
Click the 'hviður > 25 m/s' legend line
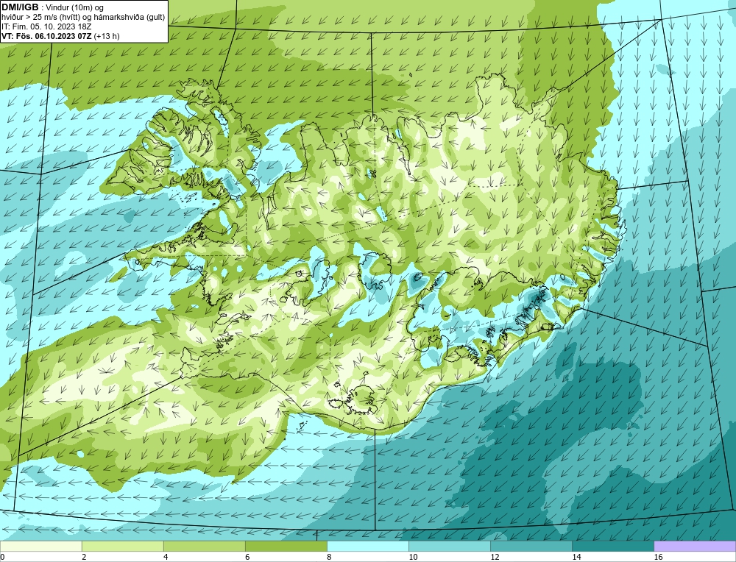tap(83, 18)
